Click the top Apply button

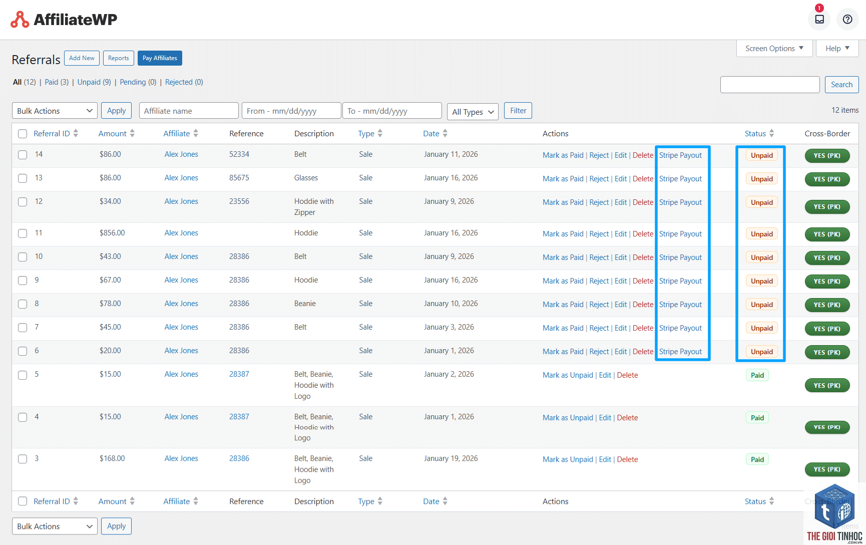(x=116, y=111)
